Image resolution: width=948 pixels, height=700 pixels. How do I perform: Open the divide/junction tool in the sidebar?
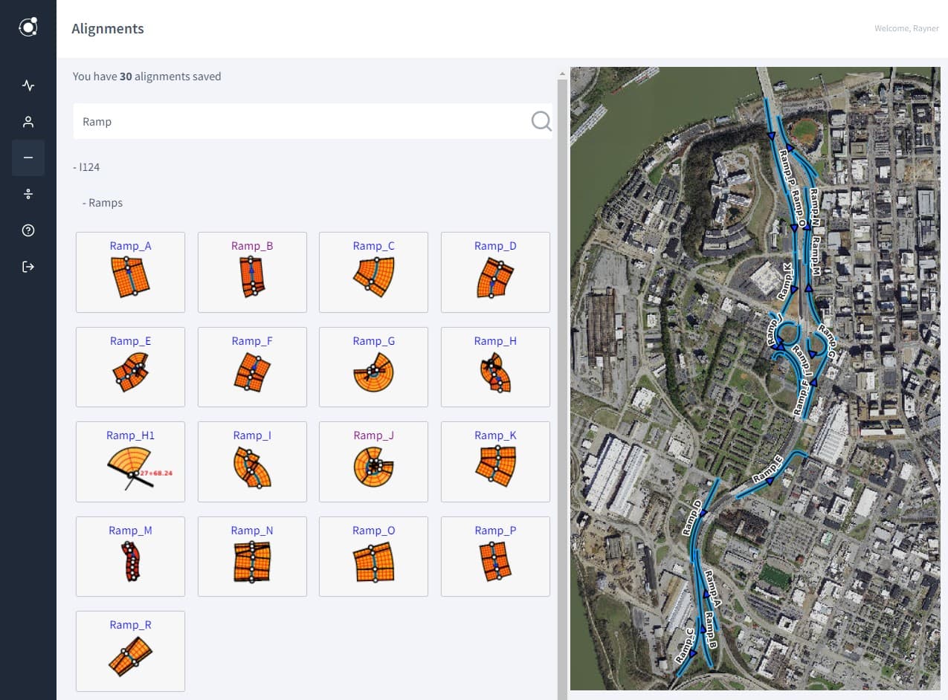(x=28, y=193)
